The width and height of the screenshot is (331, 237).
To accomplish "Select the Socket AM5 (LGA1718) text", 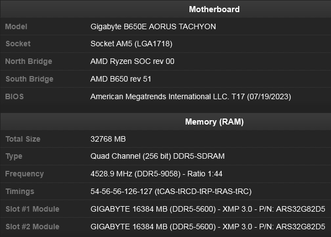I will pyautogui.click(x=132, y=44).
